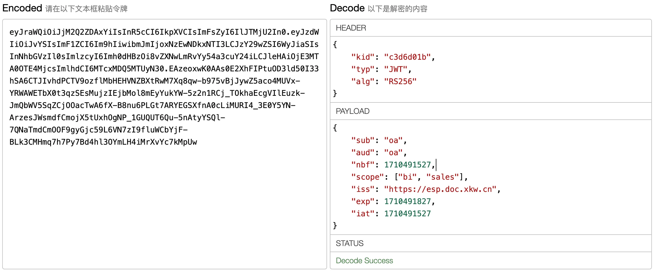Click the token's first line starting eyJraWQi

(x=164, y=32)
